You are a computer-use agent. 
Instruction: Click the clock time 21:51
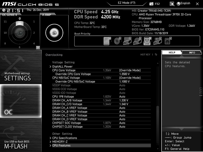tap(15, 10)
